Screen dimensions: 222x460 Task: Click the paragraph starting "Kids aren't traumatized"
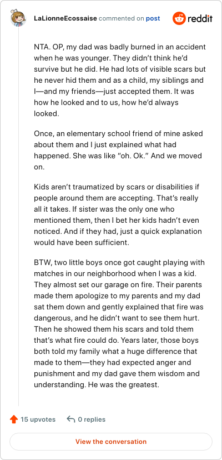[x=118, y=215]
